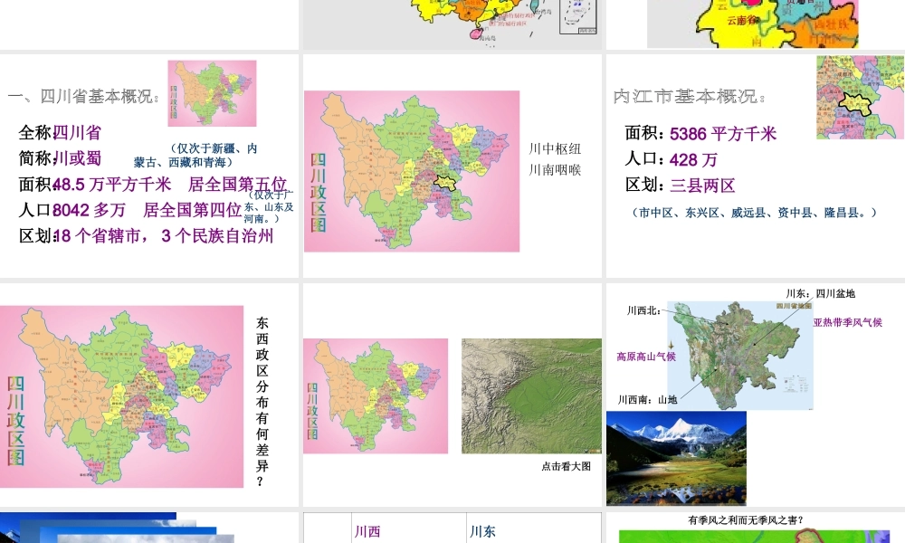Click the text 川中枢纽
905x543 pixels.
[555, 149]
